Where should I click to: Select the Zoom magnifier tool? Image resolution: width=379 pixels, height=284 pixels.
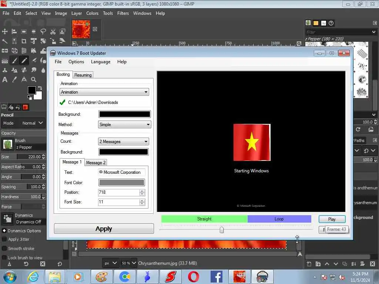pos(34,80)
